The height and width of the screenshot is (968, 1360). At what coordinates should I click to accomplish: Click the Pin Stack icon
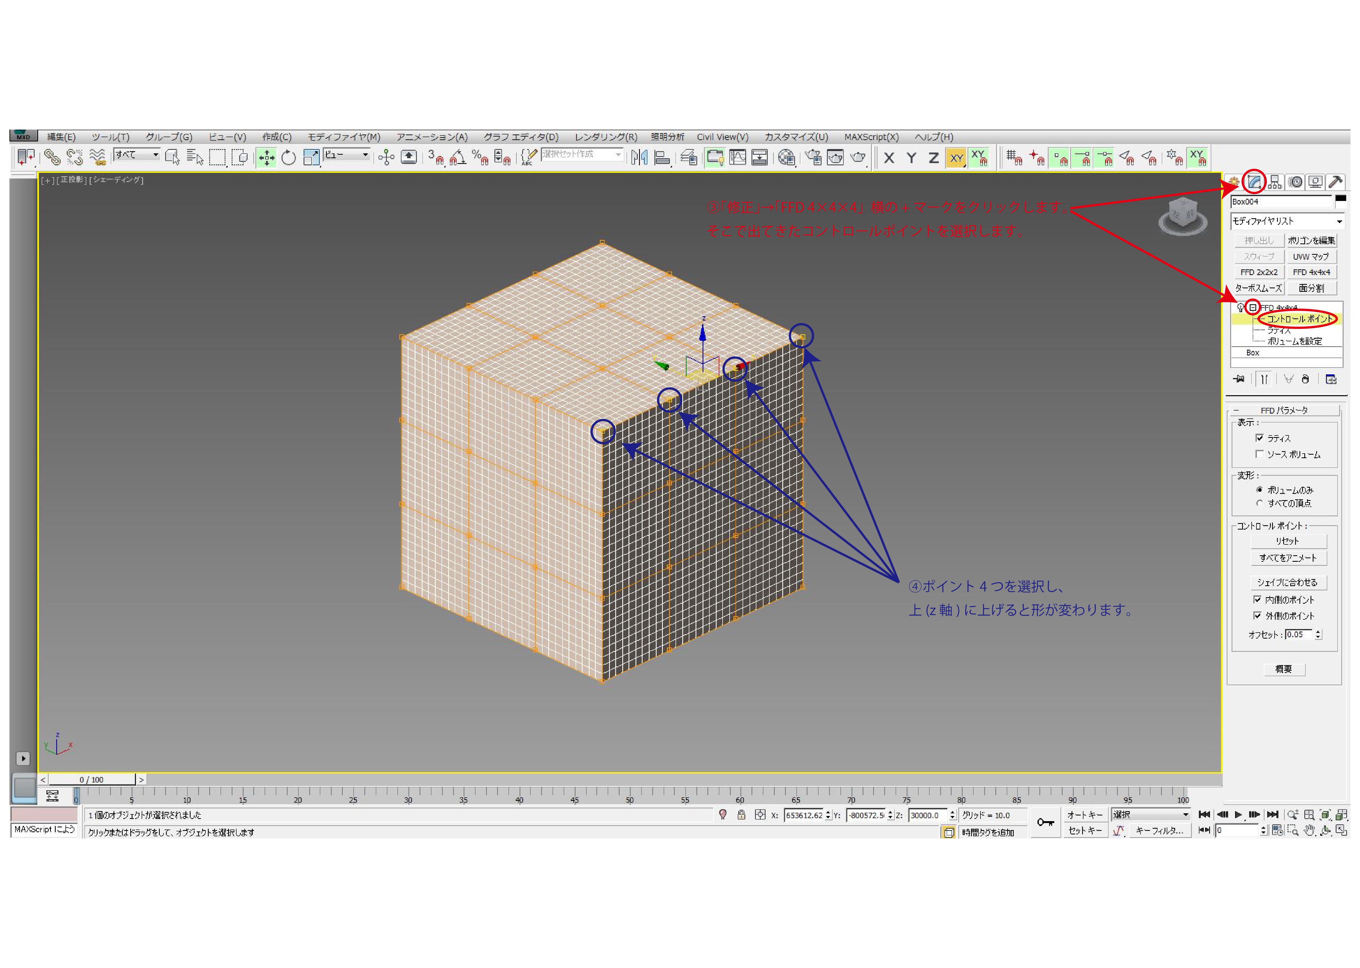click(1239, 379)
